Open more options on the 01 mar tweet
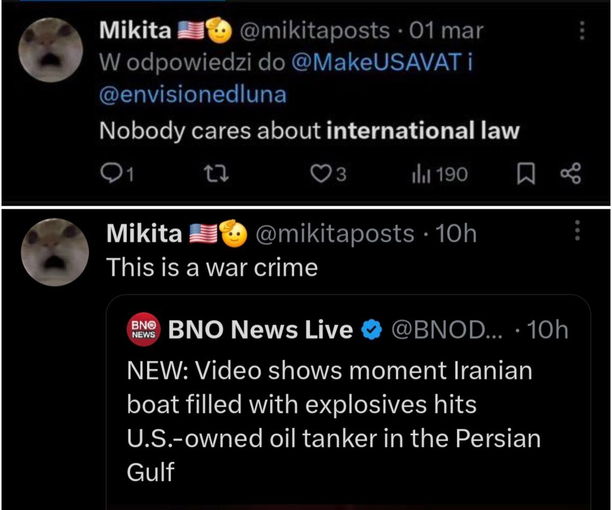The height and width of the screenshot is (510, 612). coord(581,31)
